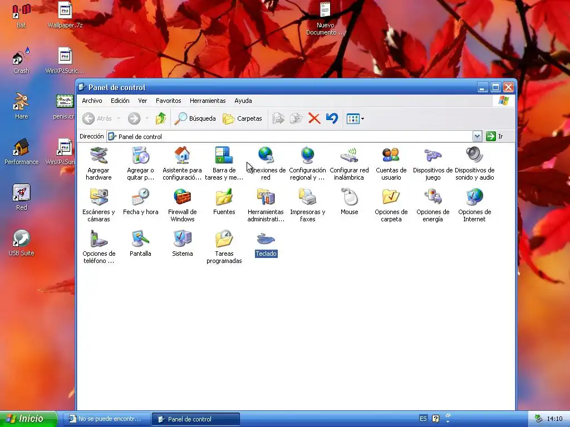The width and height of the screenshot is (570, 427).
Task: Open the Ayuda menu
Action: (243, 101)
